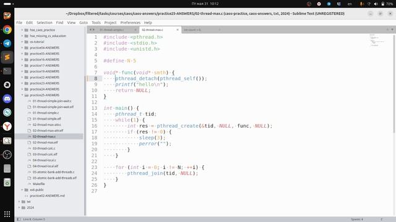Select 02-thread-max.elf in sidebar
Image resolution: width=396 pixels, height=222 pixels.
45,142
